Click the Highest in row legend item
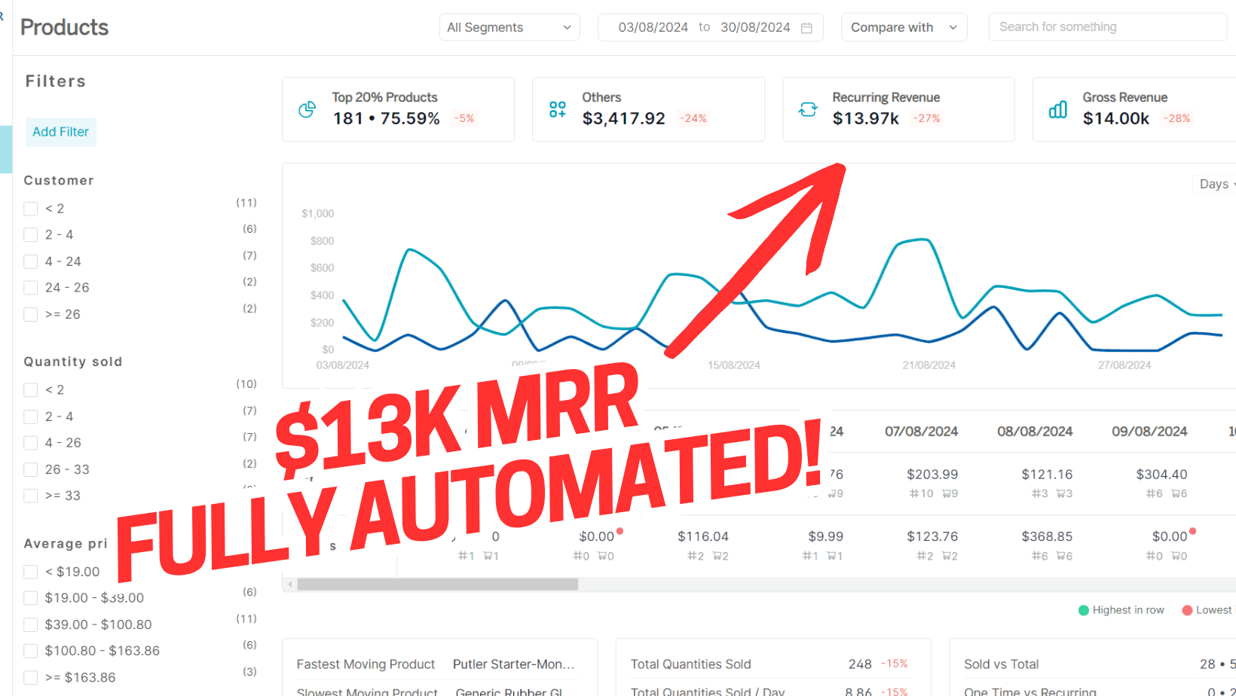 [x=1121, y=610]
